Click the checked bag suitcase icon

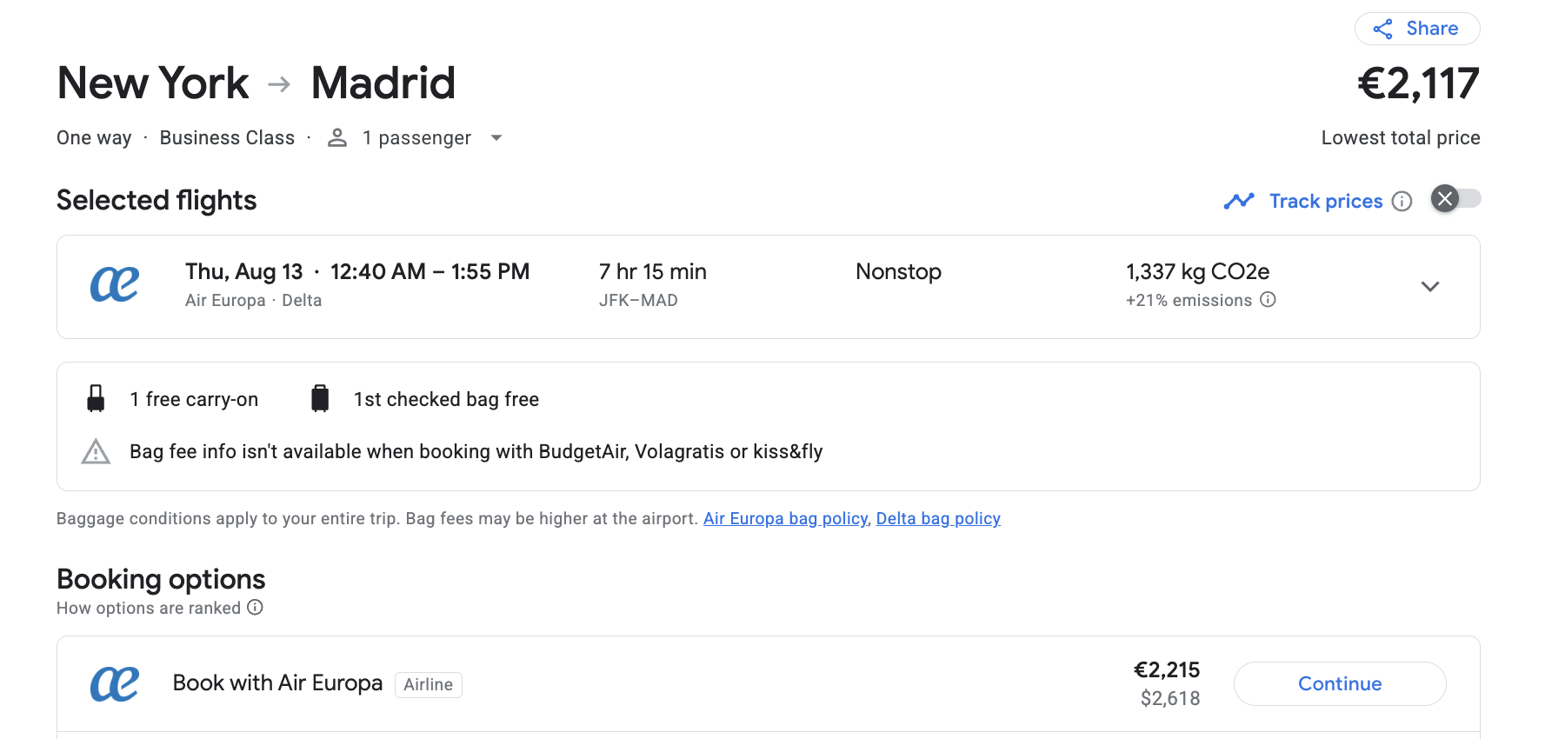[320, 398]
